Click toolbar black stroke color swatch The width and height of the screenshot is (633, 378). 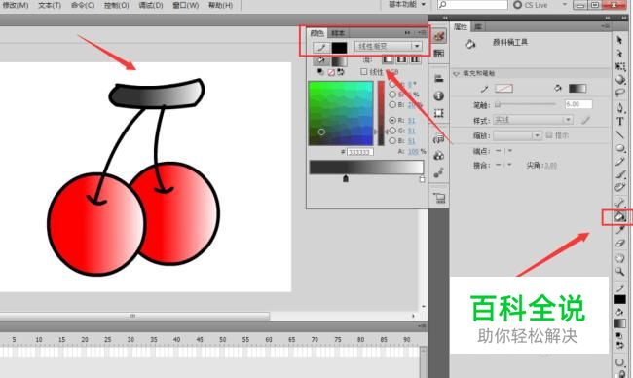620,299
